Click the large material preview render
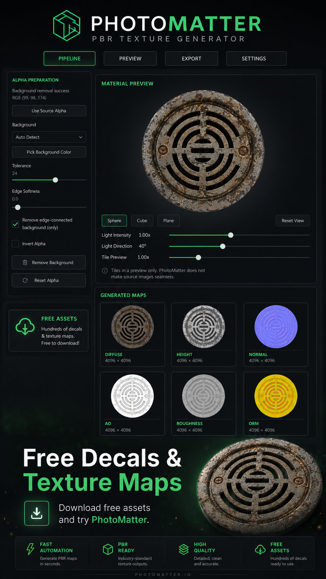 click(x=203, y=151)
